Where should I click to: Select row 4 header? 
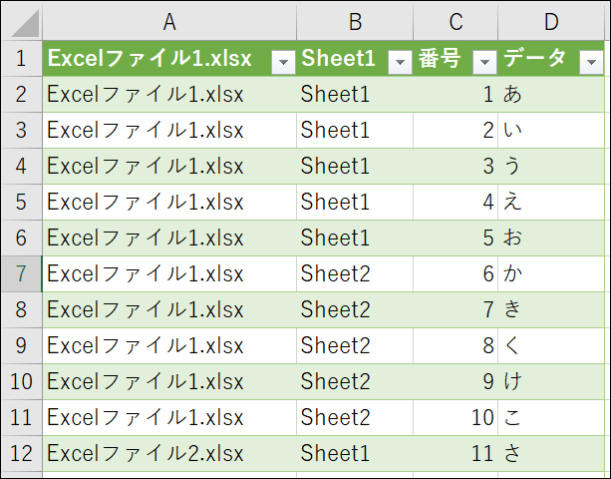[22, 167]
